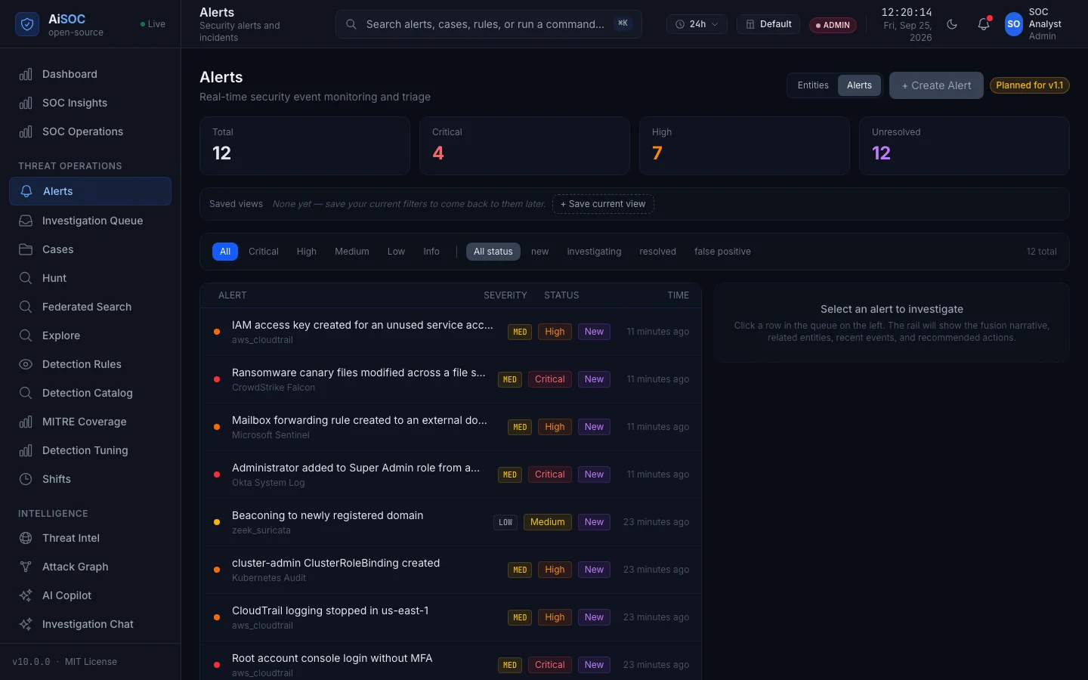The width and height of the screenshot is (1088, 680).
Task: Filter by resolved status
Action: pos(657,252)
